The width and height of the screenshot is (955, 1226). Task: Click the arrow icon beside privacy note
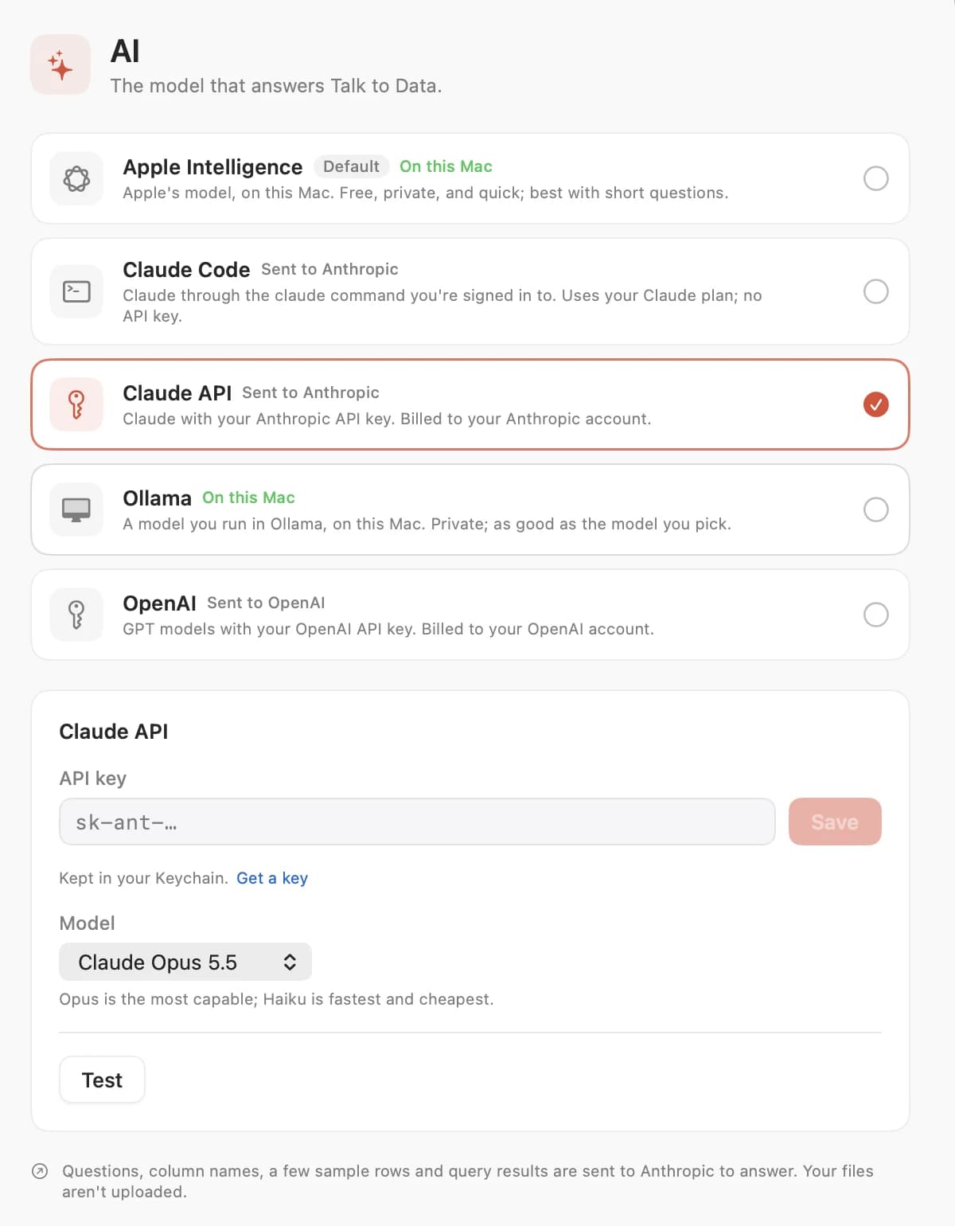pyautogui.click(x=40, y=1171)
